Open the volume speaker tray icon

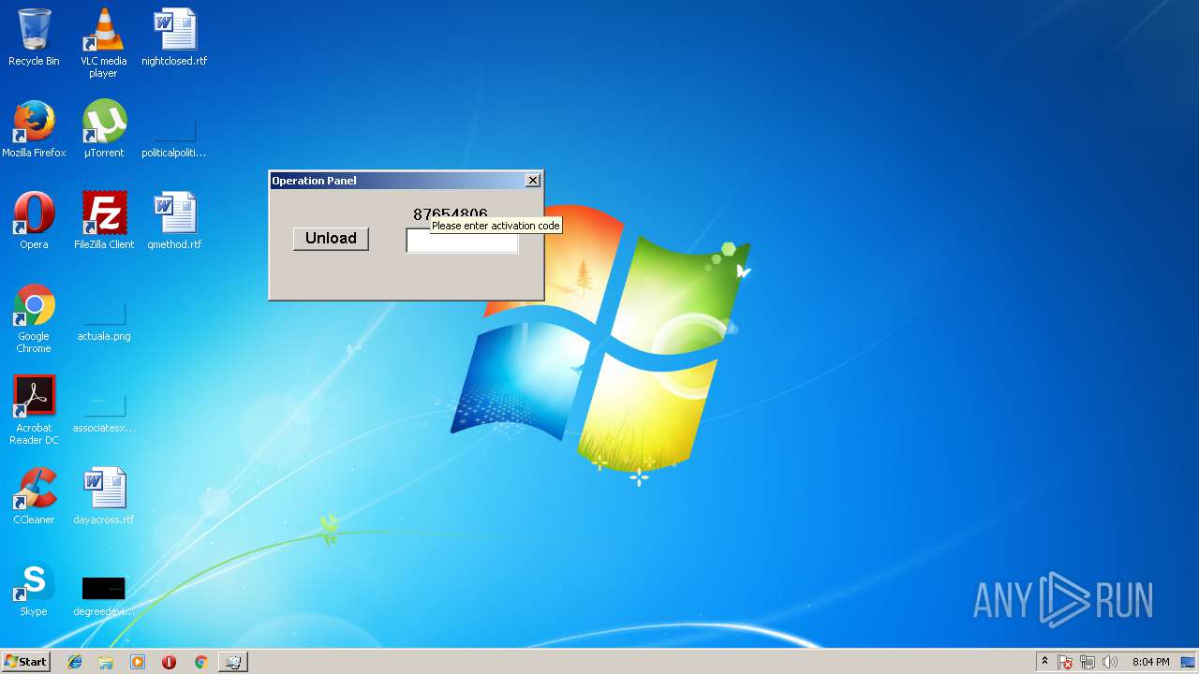click(x=1110, y=662)
